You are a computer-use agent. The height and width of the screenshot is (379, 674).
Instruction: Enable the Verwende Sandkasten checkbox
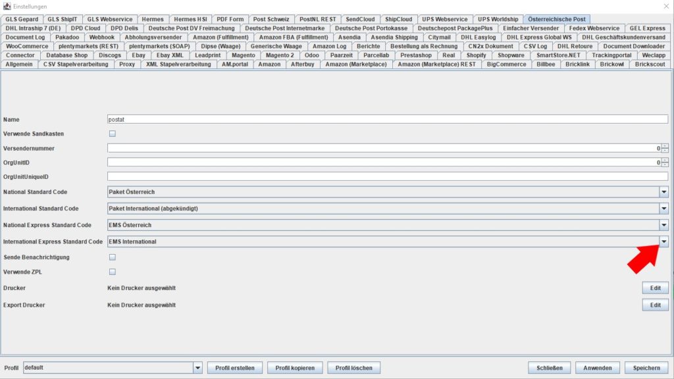coord(112,134)
